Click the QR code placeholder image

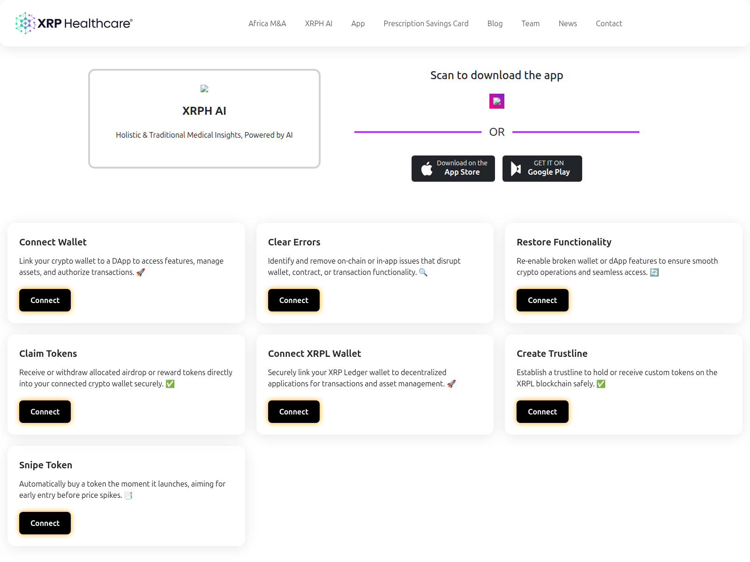tap(497, 101)
